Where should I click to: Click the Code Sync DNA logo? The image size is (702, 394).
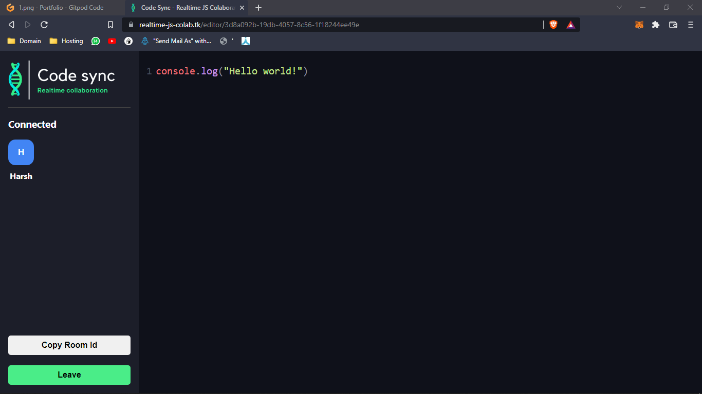click(x=15, y=80)
